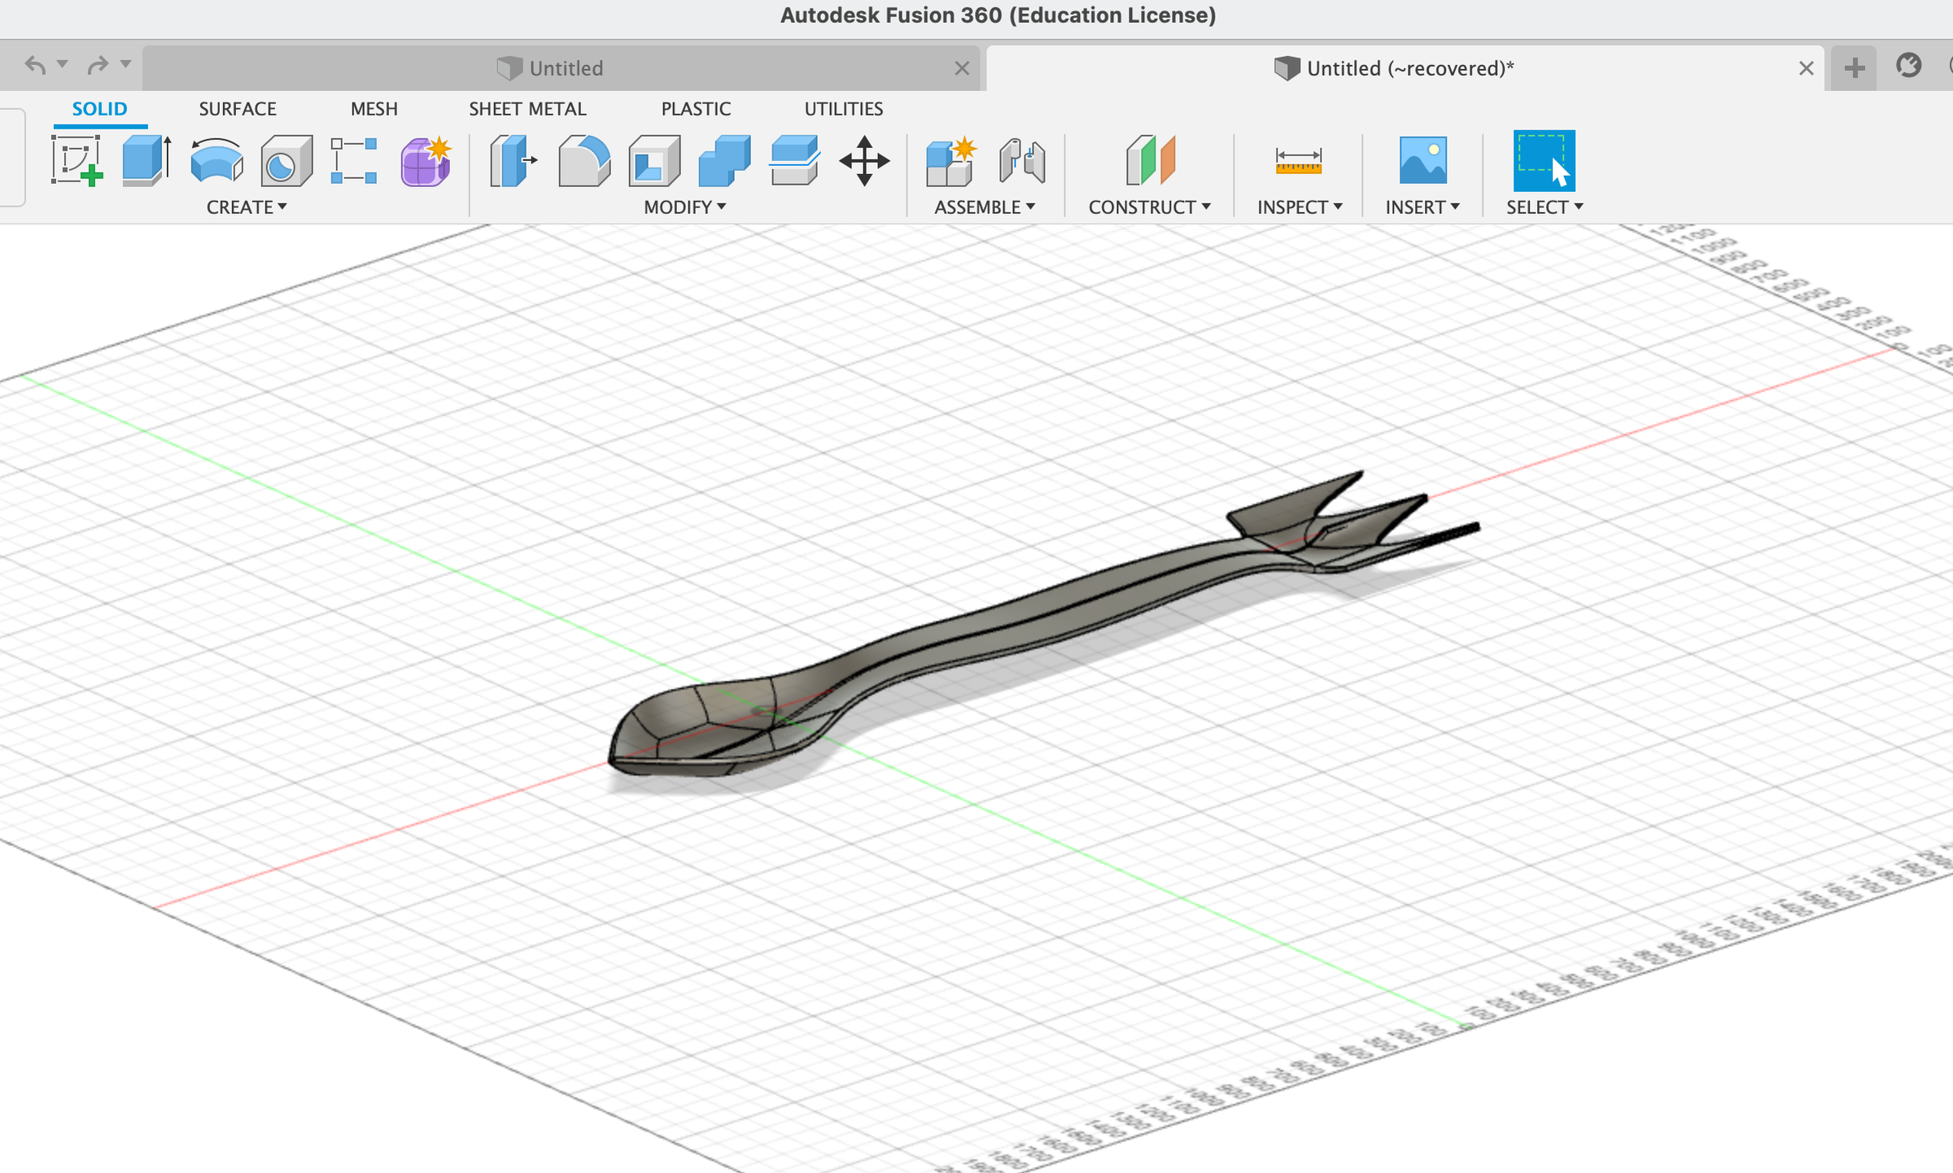
Task: Expand the CONSTRUCT dropdown
Action: coord(1147,207)
